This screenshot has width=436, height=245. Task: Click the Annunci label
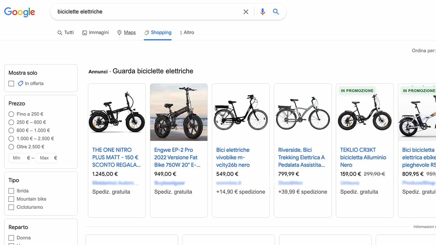(x=98, y=72)
